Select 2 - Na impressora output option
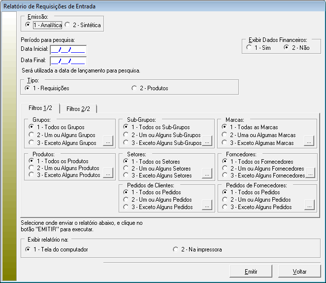This screenshot has width=326, height=283. pos(176,249)
